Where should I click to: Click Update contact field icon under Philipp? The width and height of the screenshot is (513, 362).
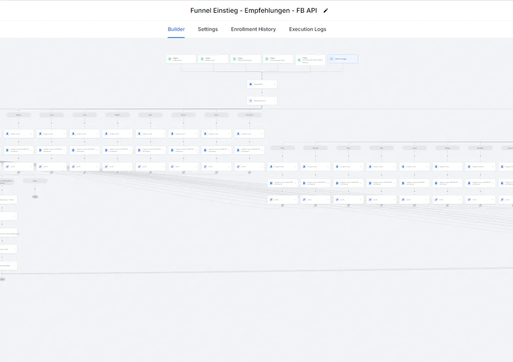[x=436, y=183]
